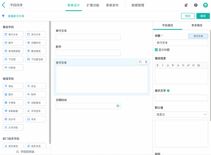Expand the 默认值 自定义 dropdown
The image size is (211, 155).
coord(181,115)
